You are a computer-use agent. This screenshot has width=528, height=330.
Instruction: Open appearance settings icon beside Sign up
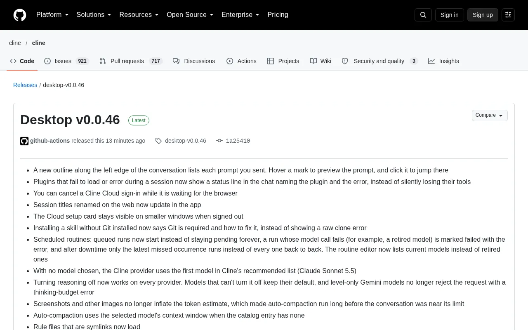click(508, 15)
